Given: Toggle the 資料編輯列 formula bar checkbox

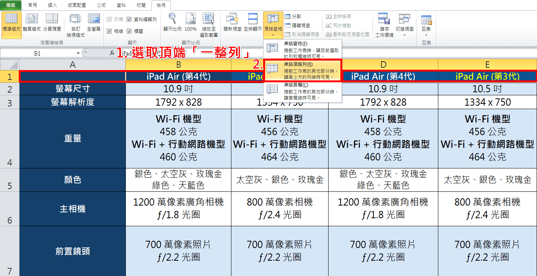Looking at the screenshot, I should click(x=142, y=19).
